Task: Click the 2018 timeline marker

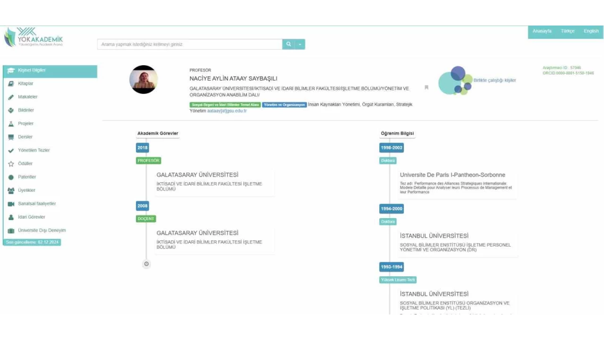Action: 143,148
